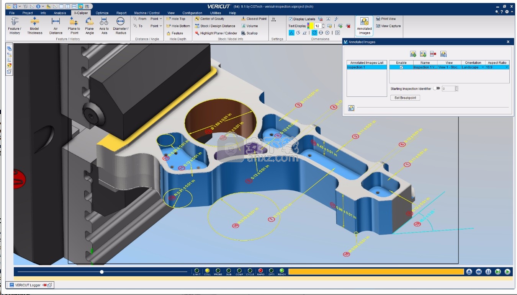This screenshot has width=517, height=295.
Task: Activate Highlight Plane / Cylinder
Action: pos(216,33)
